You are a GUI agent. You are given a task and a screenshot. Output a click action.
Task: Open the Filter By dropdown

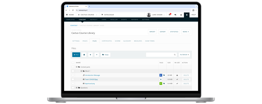click(184, 55)
